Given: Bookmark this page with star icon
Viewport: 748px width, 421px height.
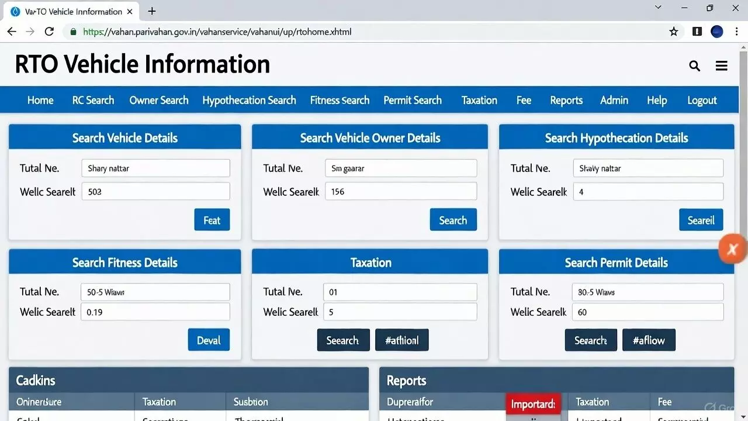Looking at the screenshot, I should coord(674,32).
